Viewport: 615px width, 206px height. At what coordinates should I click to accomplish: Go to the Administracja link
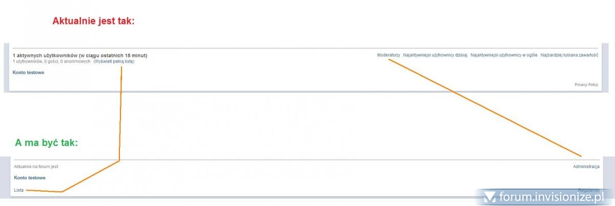click(586, 167)
